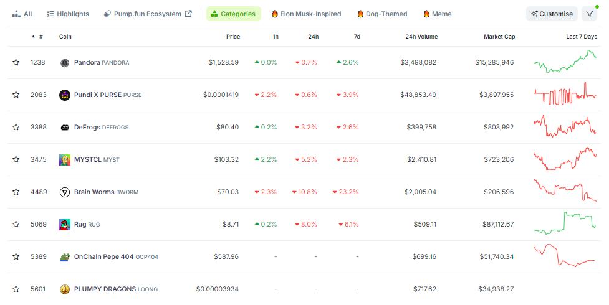609x305 pixels.
Task: Sort by rank number column arrow
Action: (x=34, y=37)
